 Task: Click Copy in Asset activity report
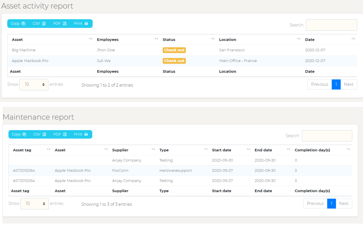18,24
